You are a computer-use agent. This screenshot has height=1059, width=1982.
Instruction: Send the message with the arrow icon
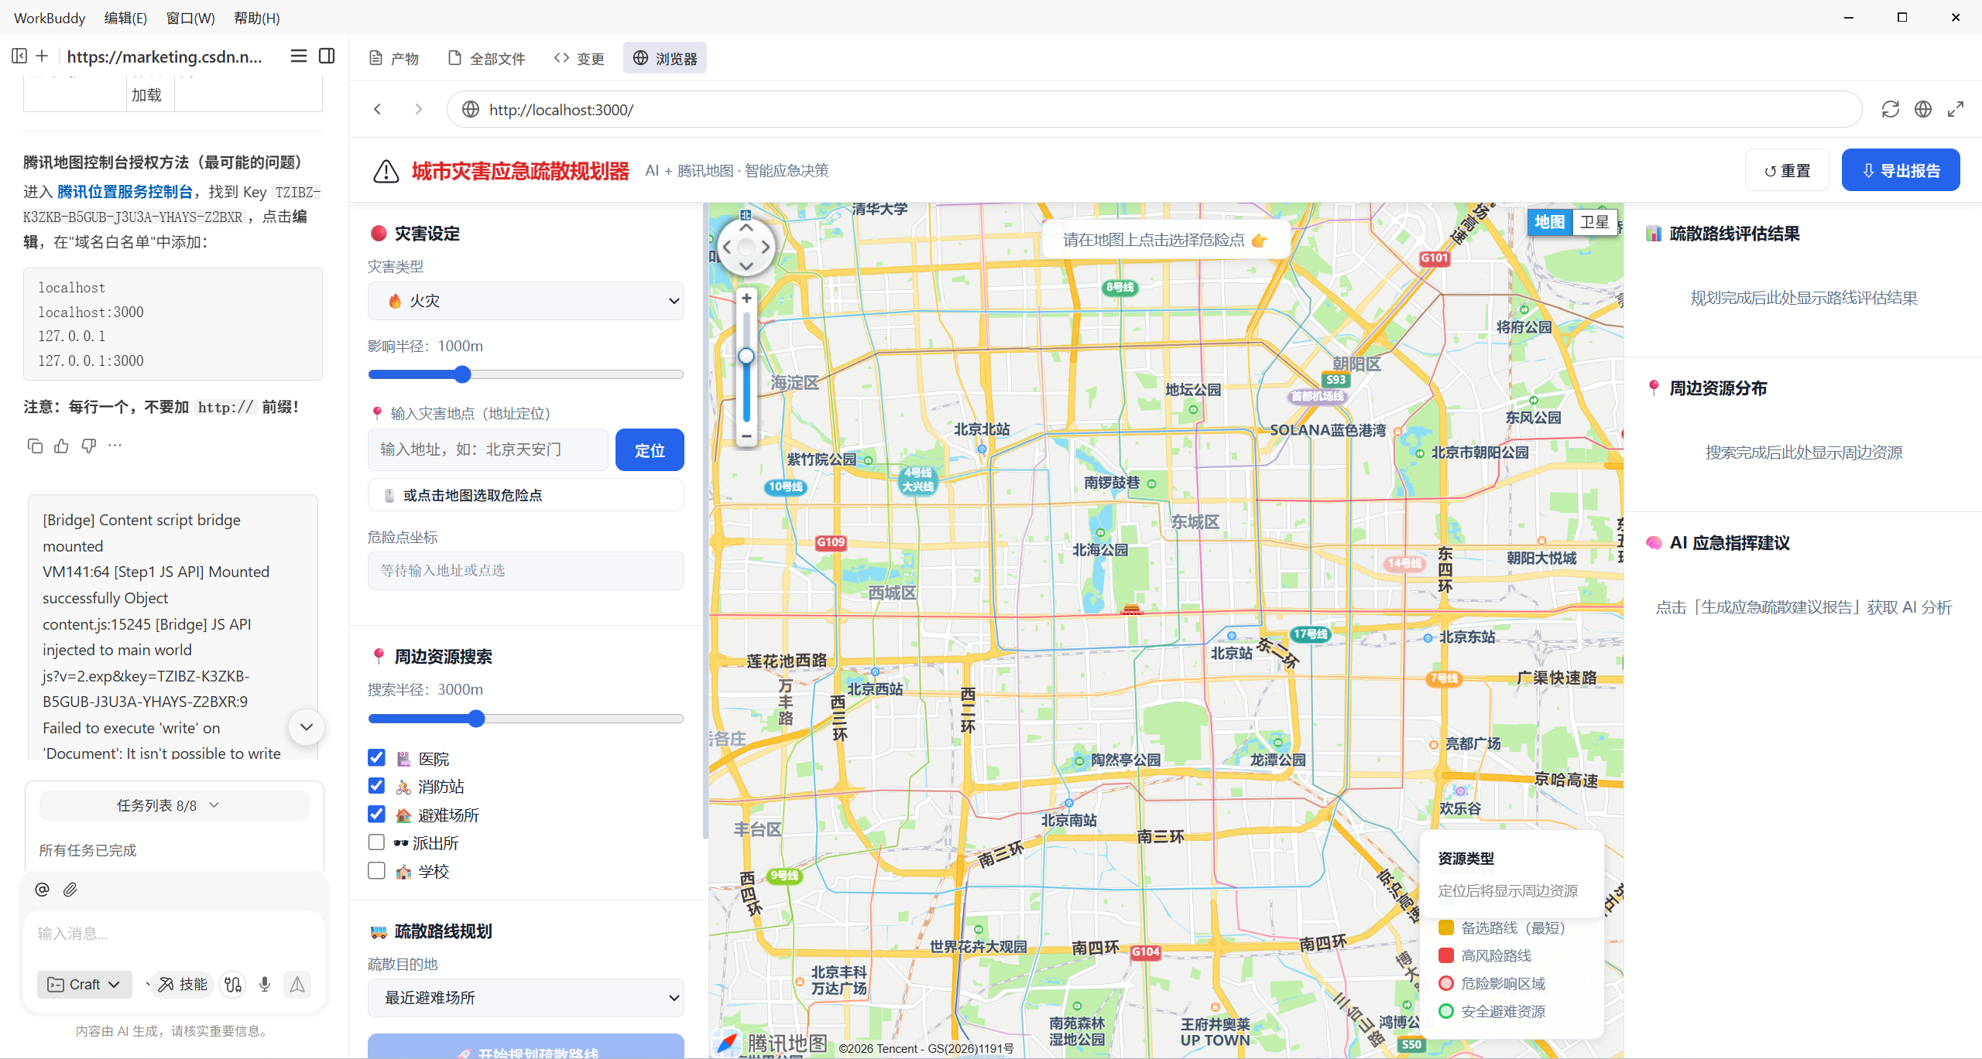(x=297, y=984)
